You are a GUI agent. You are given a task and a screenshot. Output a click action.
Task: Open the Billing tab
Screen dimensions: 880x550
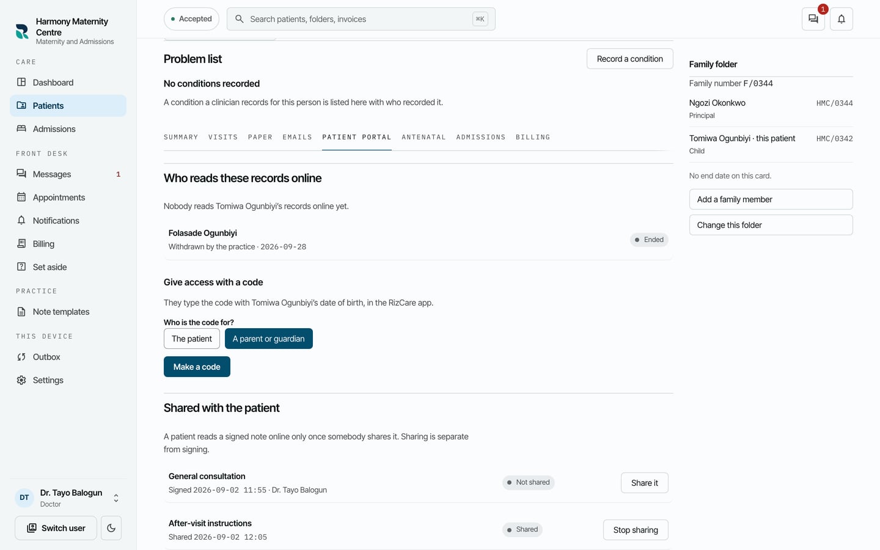click(x=533, y=137)
